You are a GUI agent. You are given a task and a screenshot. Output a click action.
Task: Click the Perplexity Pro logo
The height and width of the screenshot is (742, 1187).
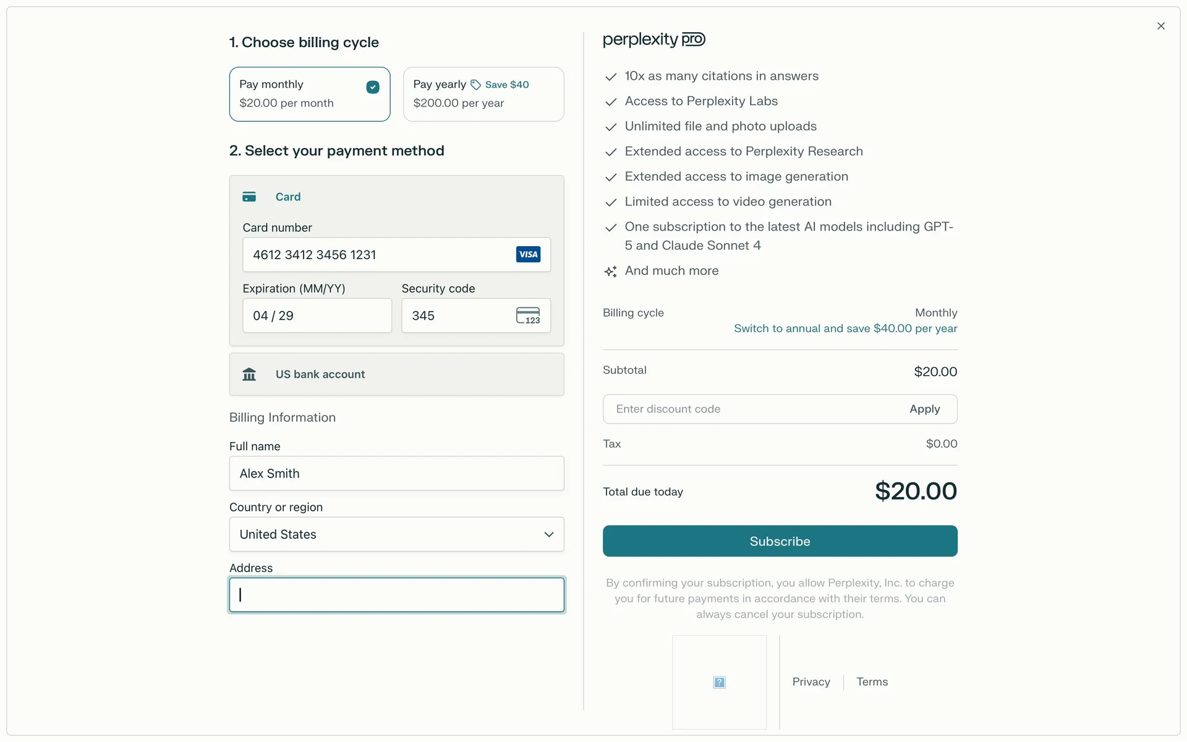pos(653,40)
